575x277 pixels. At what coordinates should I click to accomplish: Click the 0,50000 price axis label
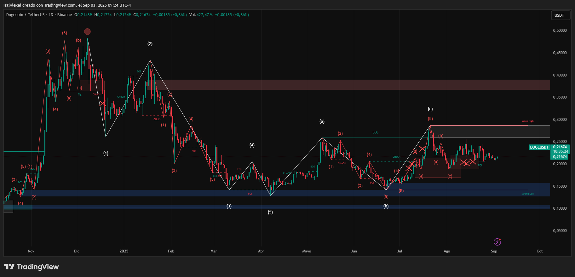point(560,31)
